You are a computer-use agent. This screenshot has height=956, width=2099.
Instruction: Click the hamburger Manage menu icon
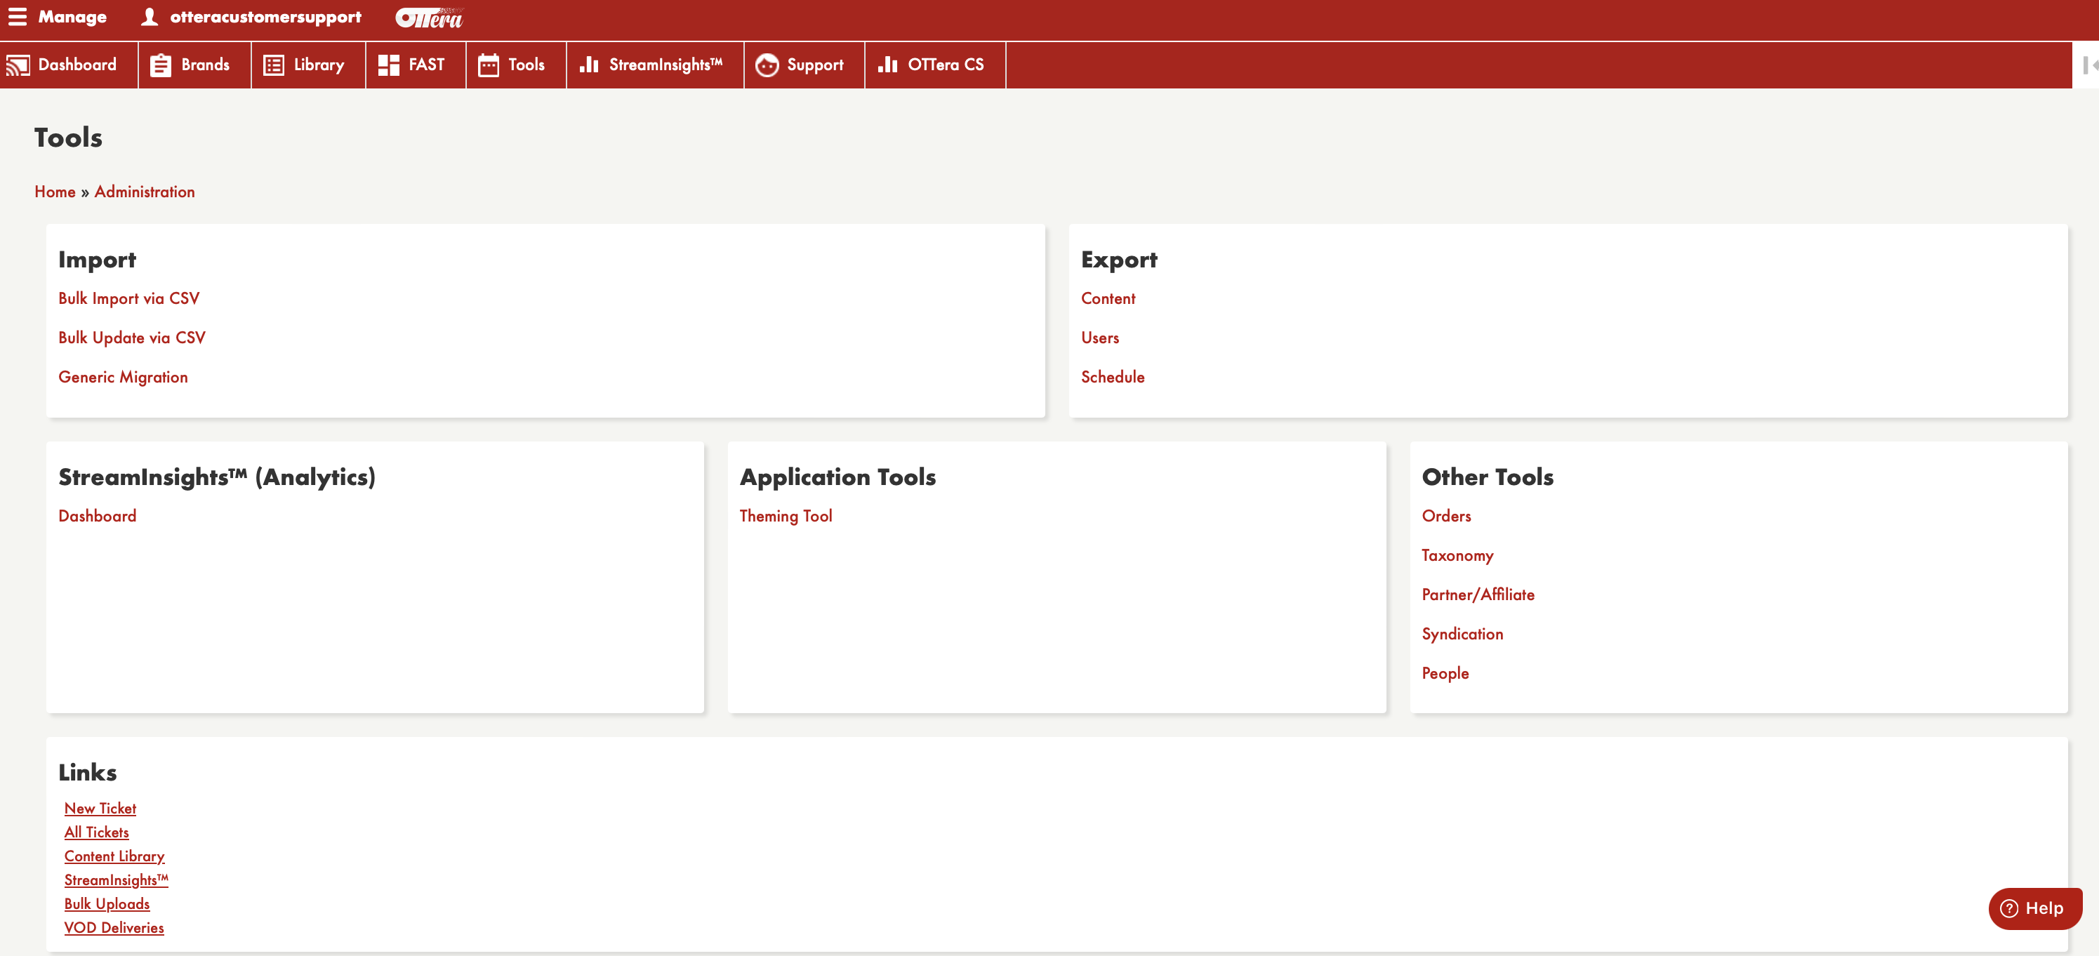click(17, 17)
